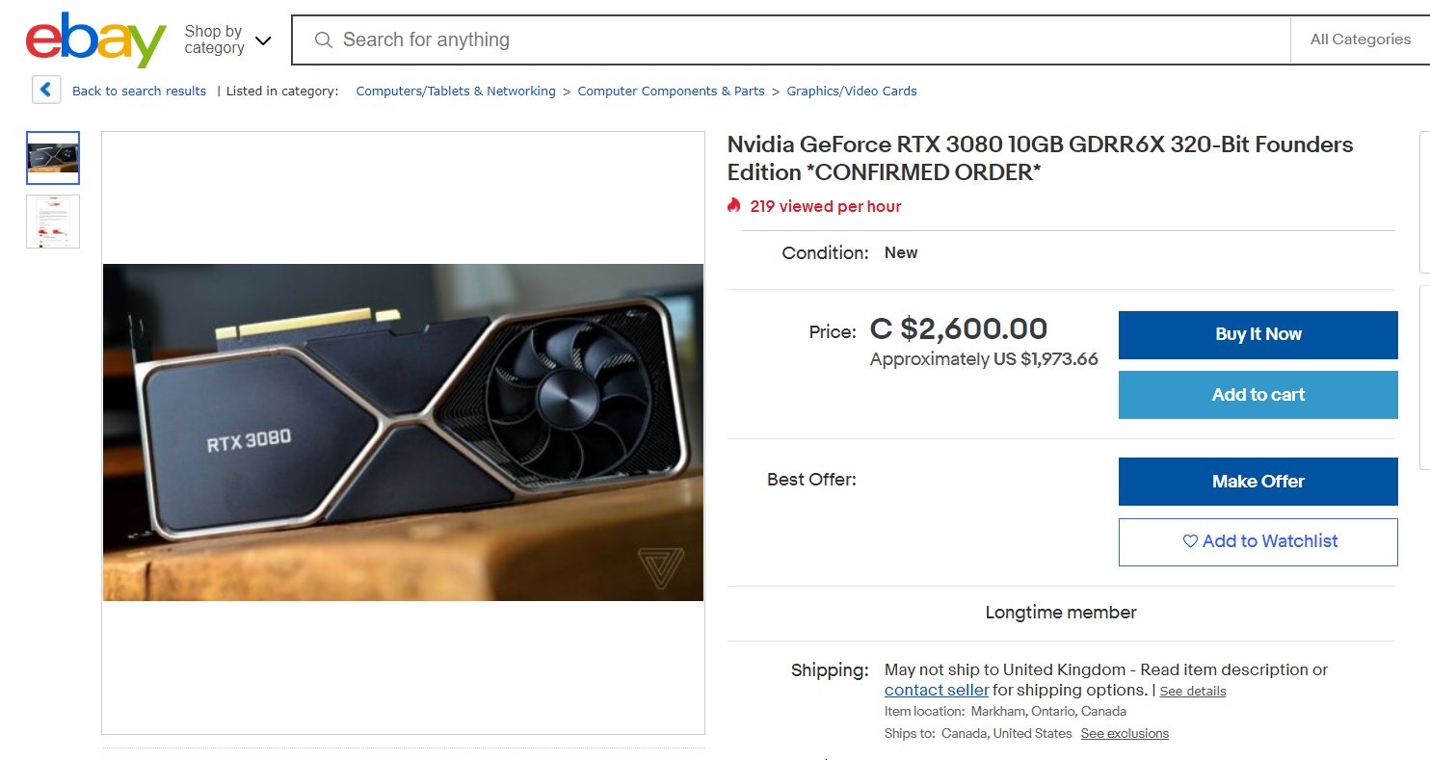1430x760 pixels.
Task: Click the eBay logo
Action: point(95,39)
